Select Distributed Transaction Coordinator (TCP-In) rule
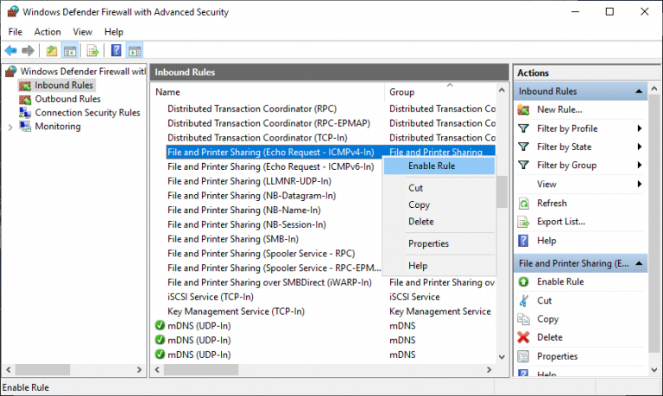This screenshot has height=396, width=663. [x=257, y=138]
